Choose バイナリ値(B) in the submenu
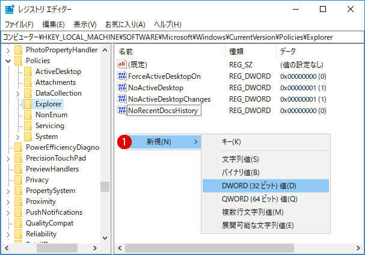This screenshot has width=365, height=255. coord(266,173)
